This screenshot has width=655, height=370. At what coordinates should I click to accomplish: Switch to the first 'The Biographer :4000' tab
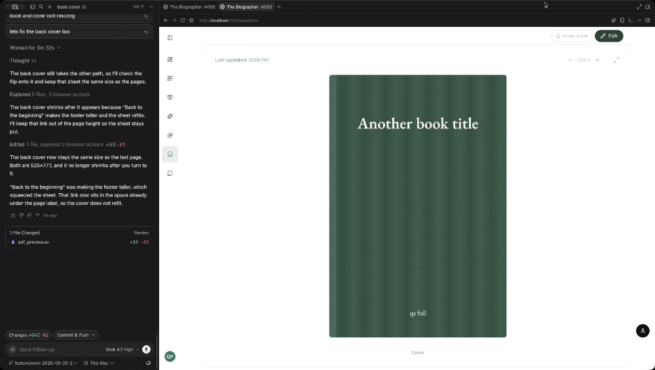(189, 7)
